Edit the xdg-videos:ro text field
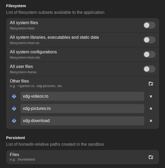Viewport: 165px width, 168px height. (82, 96)
